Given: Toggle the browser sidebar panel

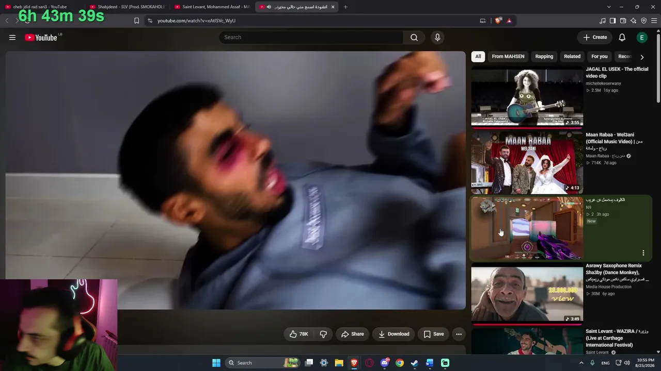Looking at the screenshot, I should tap(612, 21).
